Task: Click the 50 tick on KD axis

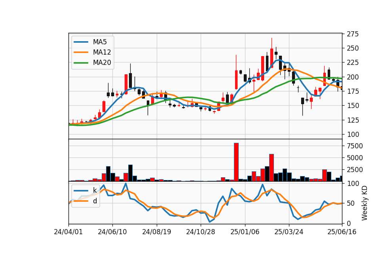Action: tap(351, 203)
